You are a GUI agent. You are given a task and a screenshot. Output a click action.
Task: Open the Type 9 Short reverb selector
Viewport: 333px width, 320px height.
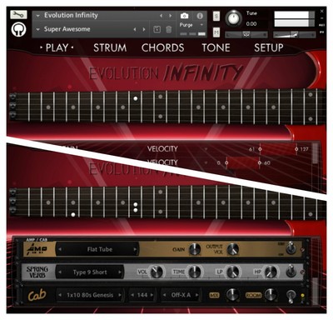[90, 272]
